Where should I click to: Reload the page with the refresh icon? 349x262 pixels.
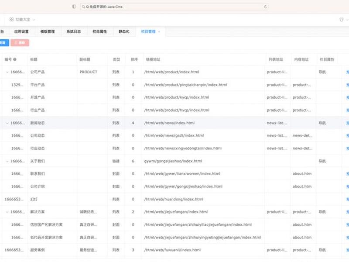(x=265, y=7)
